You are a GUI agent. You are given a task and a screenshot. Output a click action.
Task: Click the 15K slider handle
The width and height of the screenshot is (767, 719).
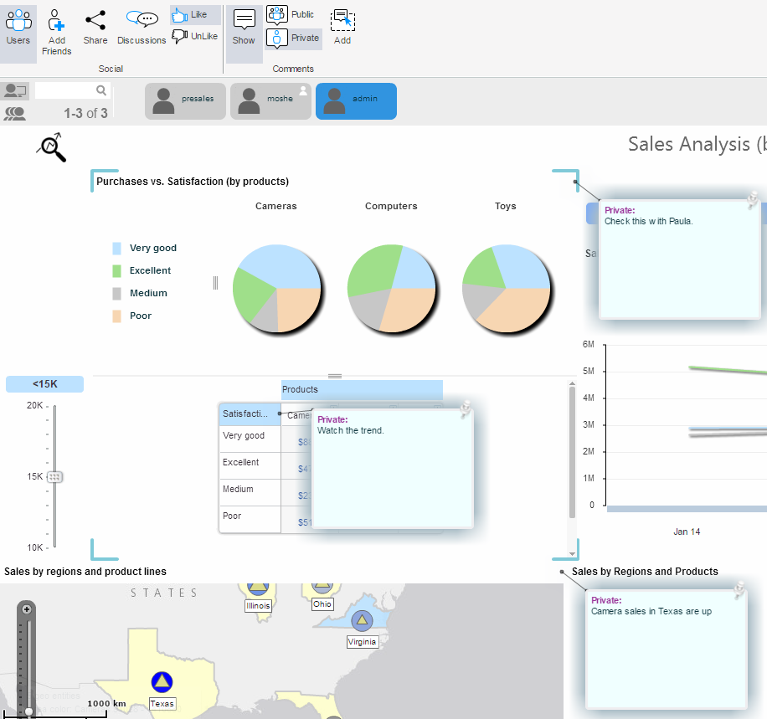coord(54,477)
